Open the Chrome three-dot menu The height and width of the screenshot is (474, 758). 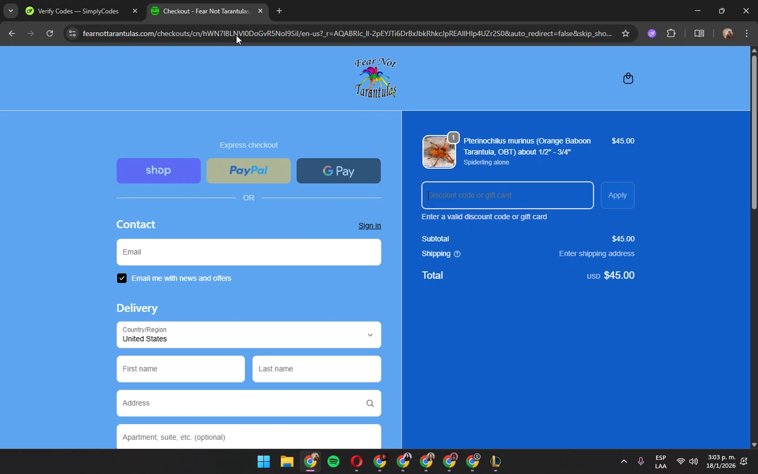[747, 33]
